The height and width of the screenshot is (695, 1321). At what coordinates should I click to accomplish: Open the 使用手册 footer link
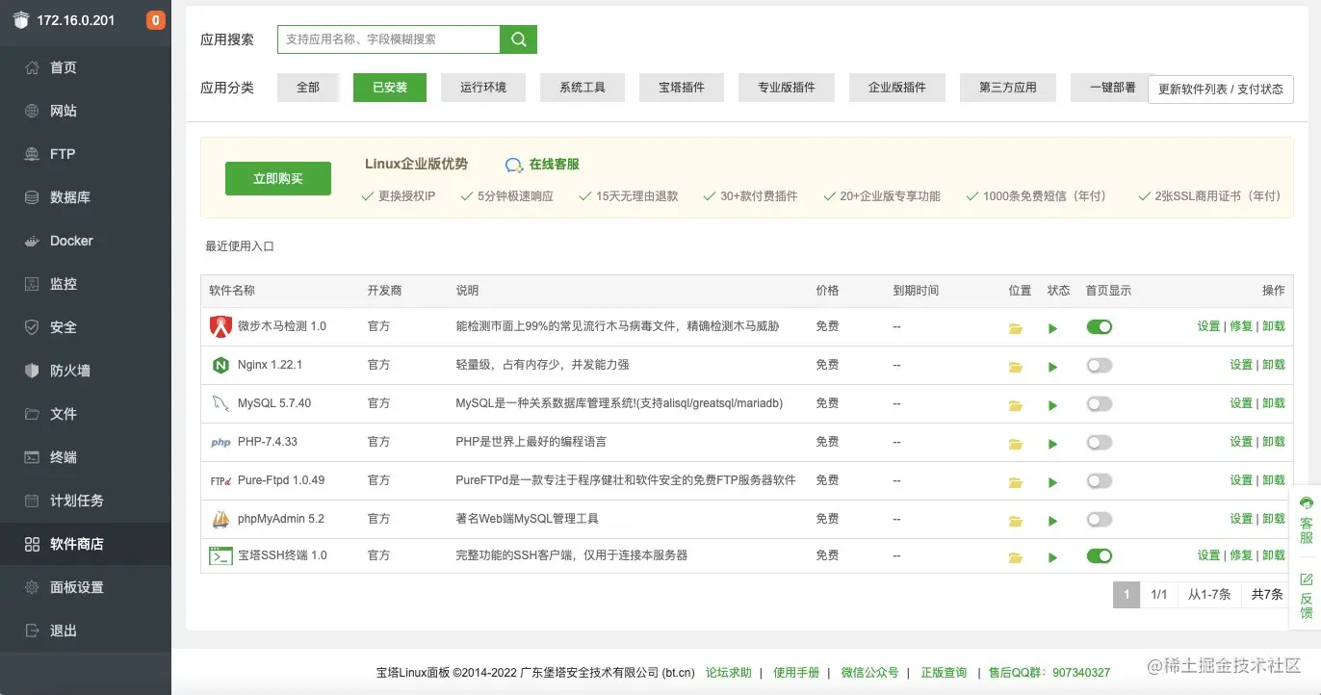(796, 673)
